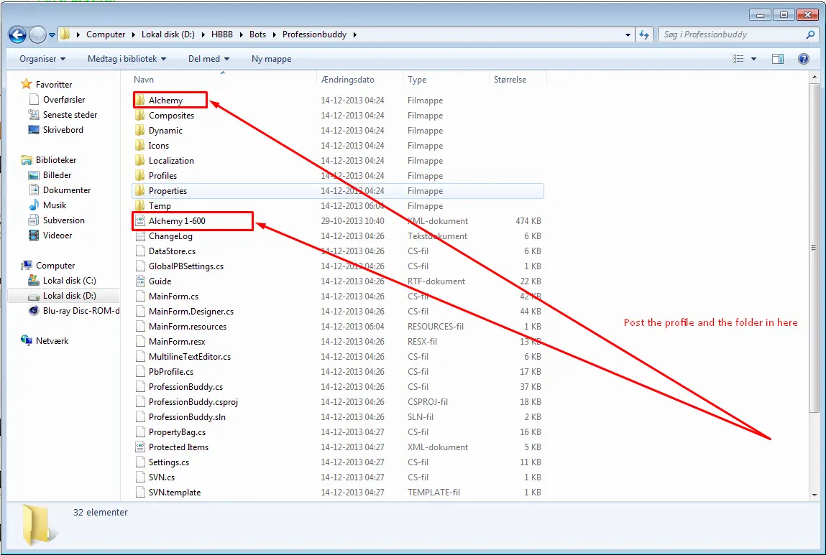Select Lokal disk (D:) in the breadcrumb
826x555 pixels.
pyautogui.click(x=168, y=34)
